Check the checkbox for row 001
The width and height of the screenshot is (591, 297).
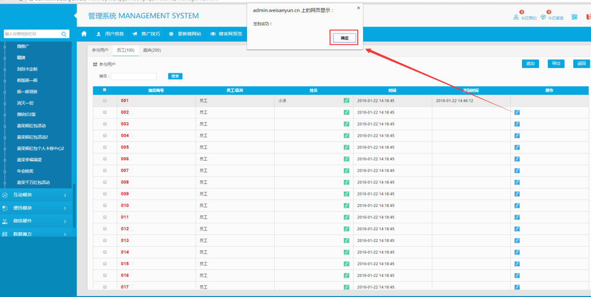click(x=104, y=100)
